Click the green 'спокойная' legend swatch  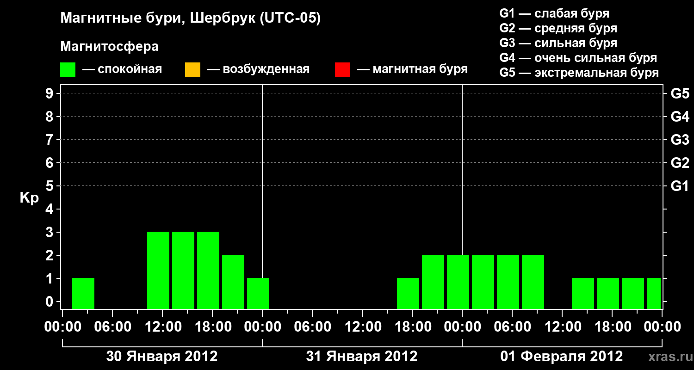pyautogui.click(x=68, y=70)
